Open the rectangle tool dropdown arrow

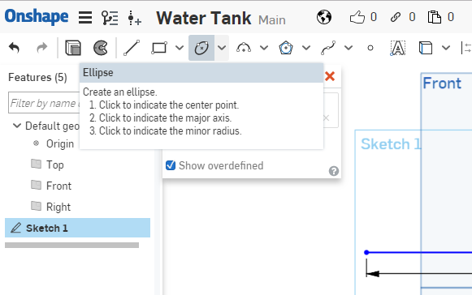point(180,48)
